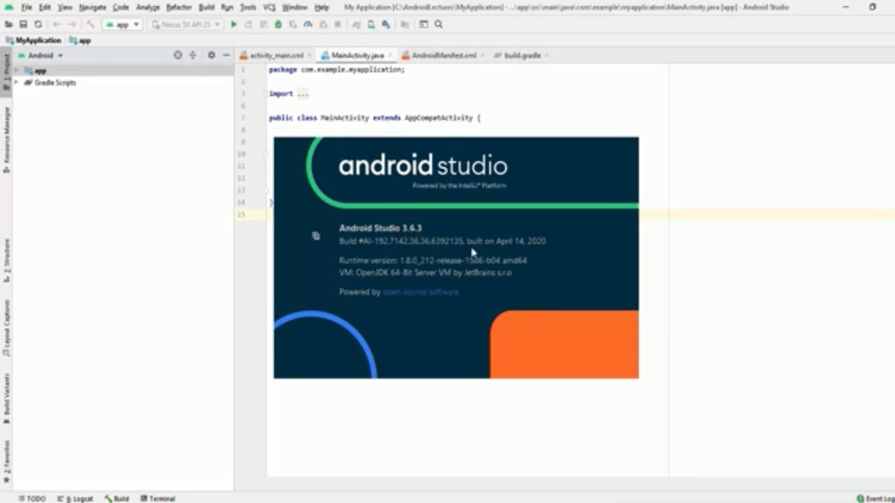Image resolution: width=895 pixels, height=503 pixels.
Task: Click the Search Everywhere magnifier icon
Action: (438, 24)
